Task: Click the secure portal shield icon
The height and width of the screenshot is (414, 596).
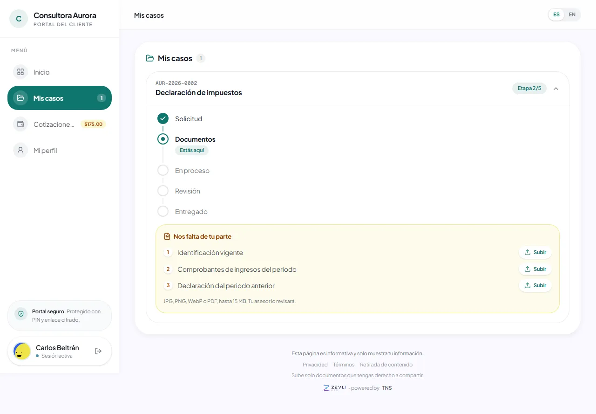Action: 20,314
